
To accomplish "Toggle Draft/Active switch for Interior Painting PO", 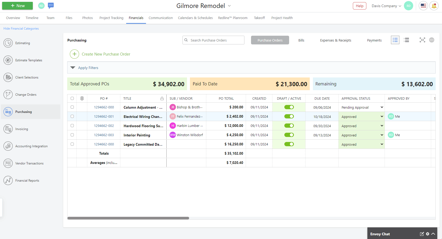I will (289, 135).
